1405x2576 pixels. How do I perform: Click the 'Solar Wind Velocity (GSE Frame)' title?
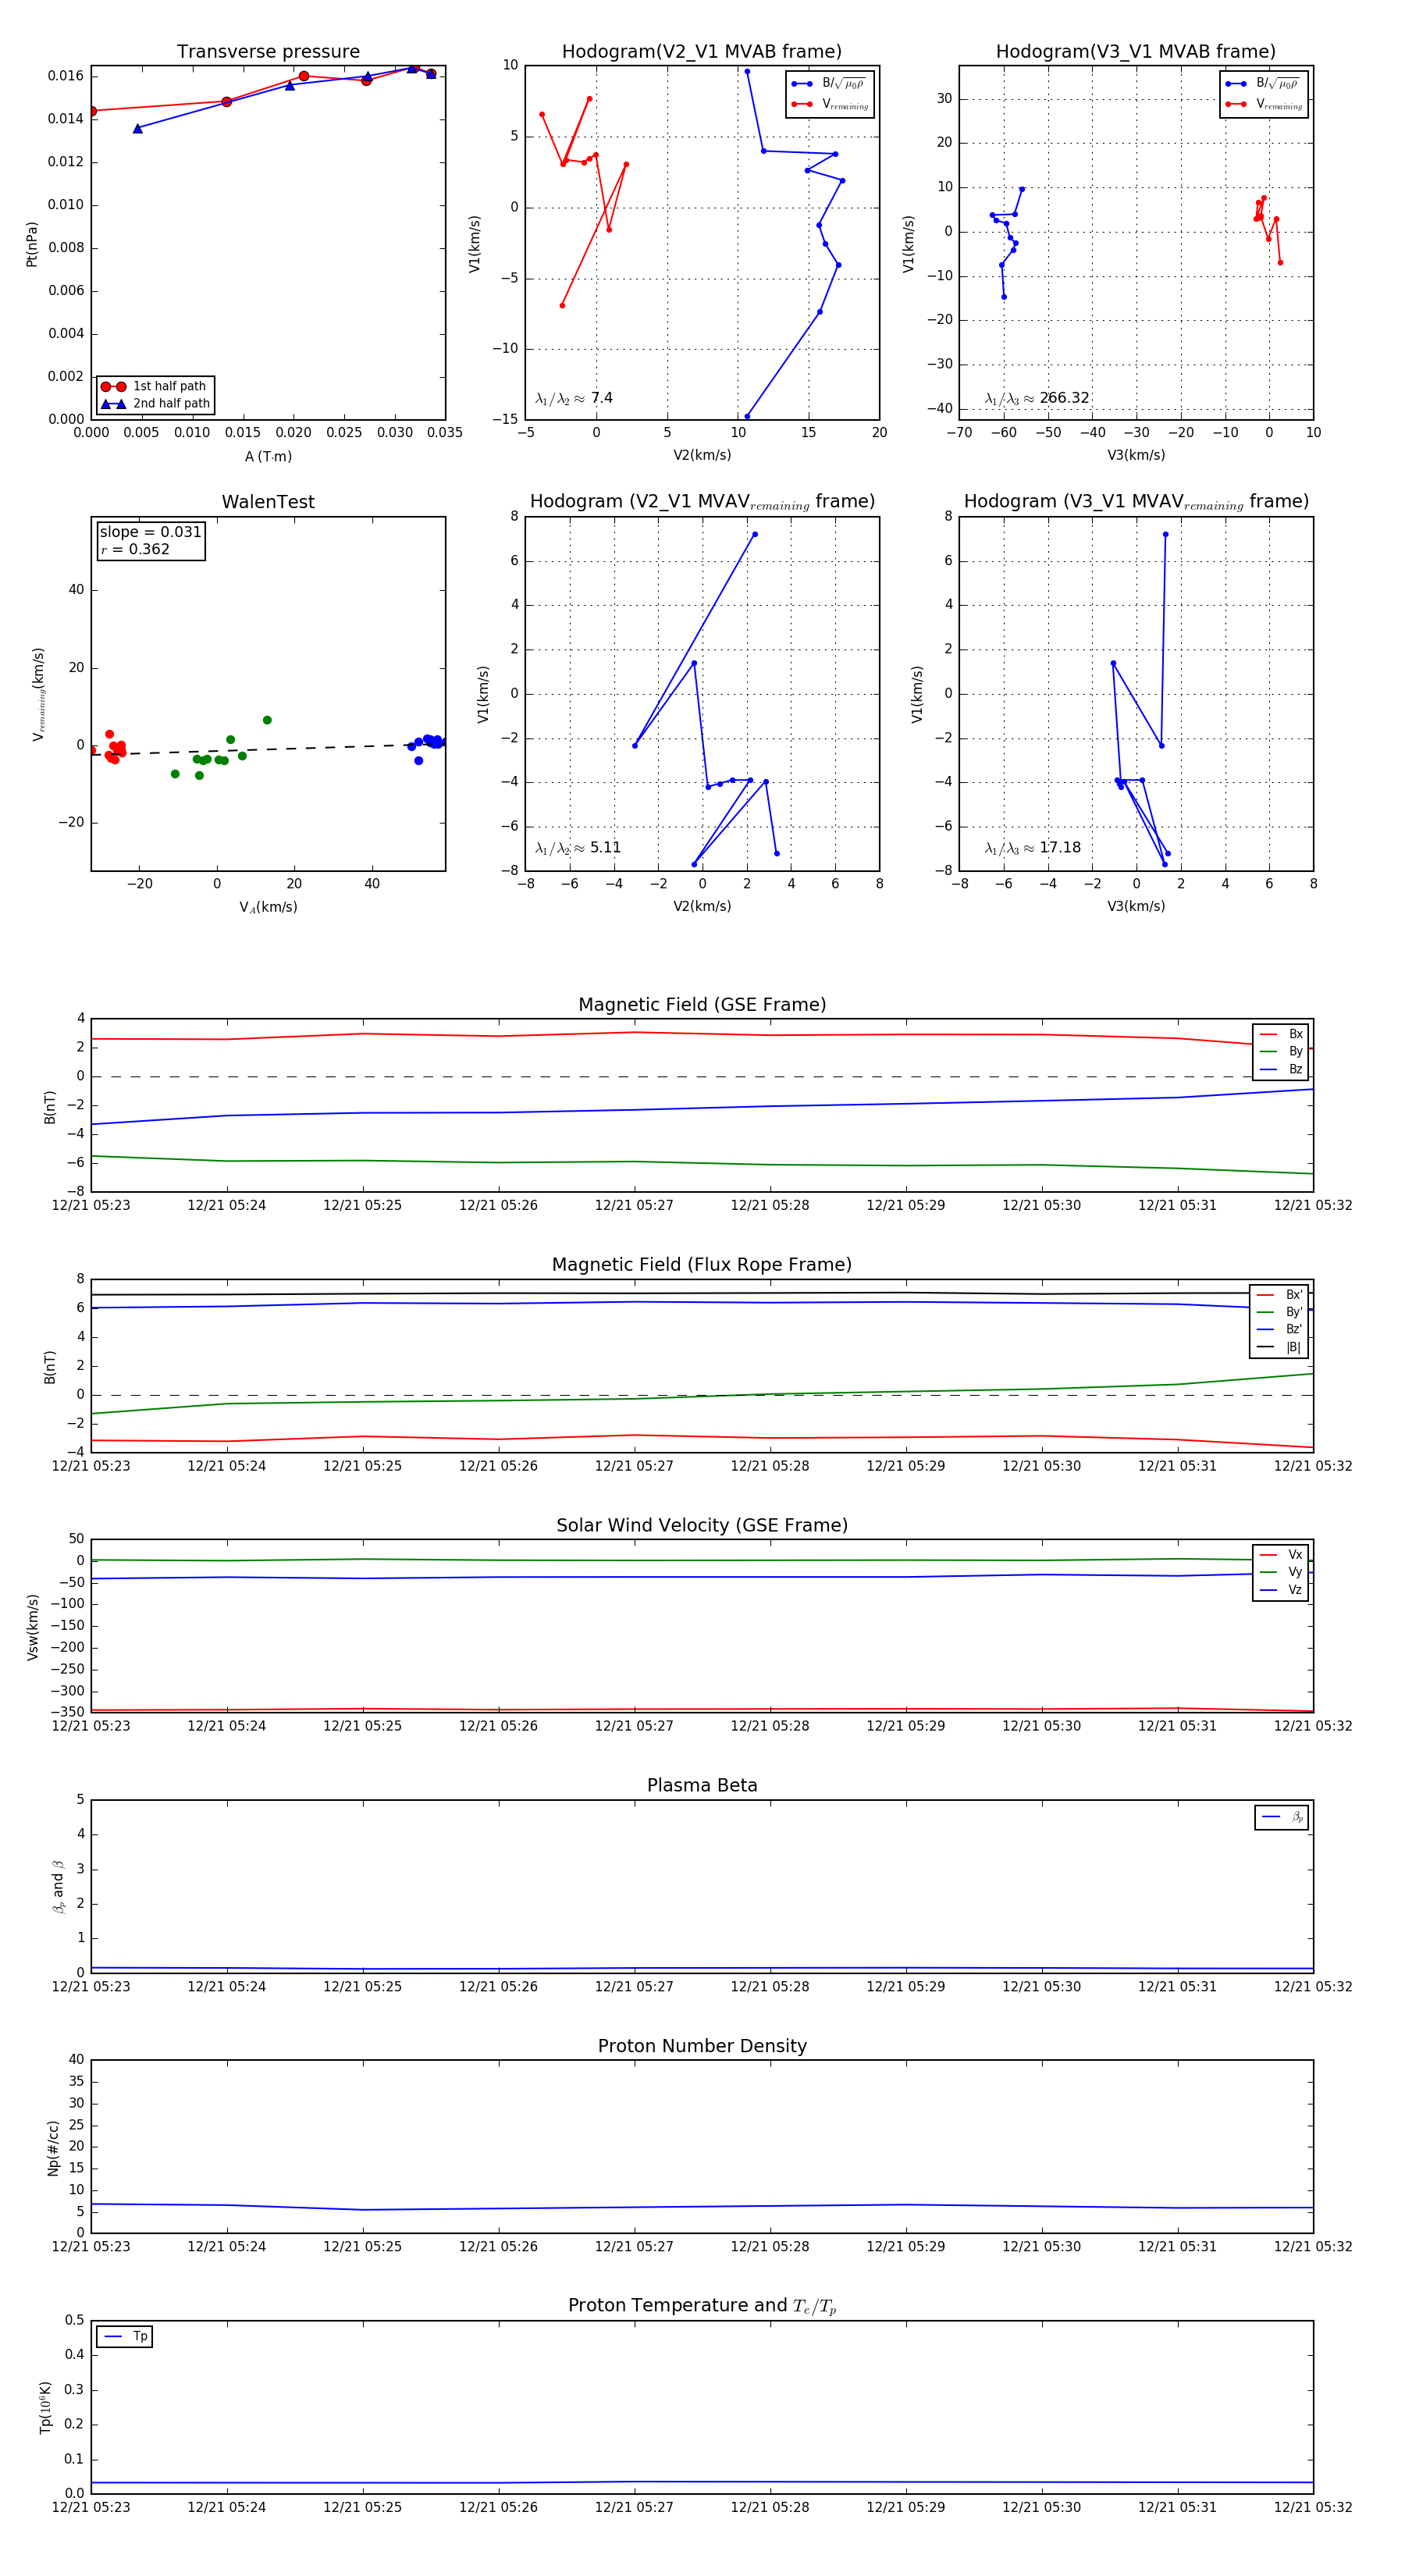pyautogui.click(x=702, y=1525)
